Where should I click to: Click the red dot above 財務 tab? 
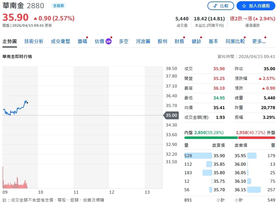tap(184, 37)
